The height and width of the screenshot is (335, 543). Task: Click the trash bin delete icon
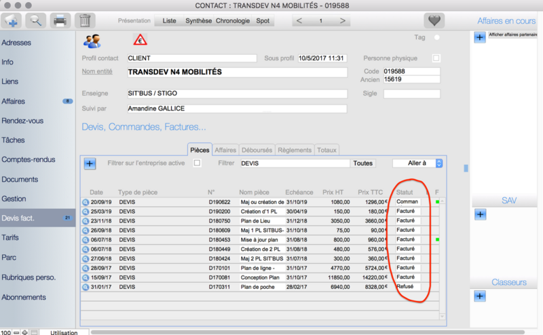84,20
